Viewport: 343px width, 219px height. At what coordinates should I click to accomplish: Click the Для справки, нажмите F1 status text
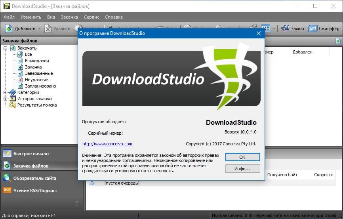tap(29, 215)
